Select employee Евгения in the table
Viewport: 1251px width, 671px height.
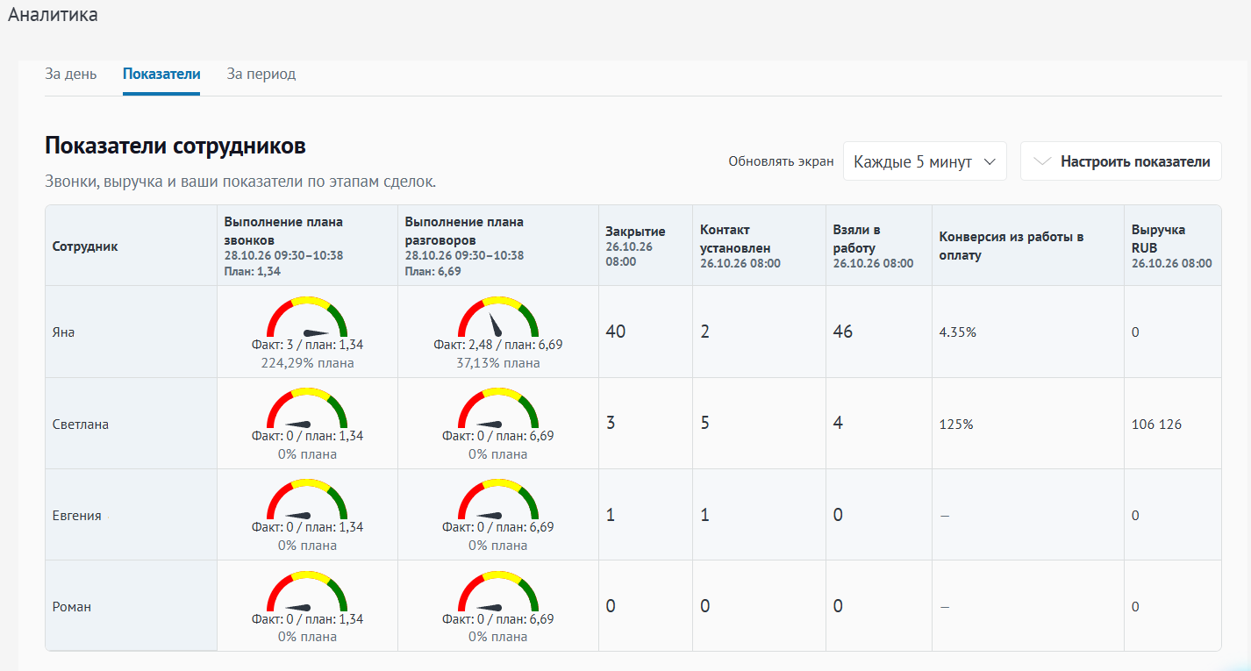point(77,516)
